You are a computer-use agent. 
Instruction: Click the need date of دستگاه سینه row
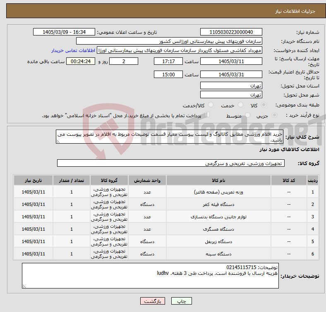[33, 254]
